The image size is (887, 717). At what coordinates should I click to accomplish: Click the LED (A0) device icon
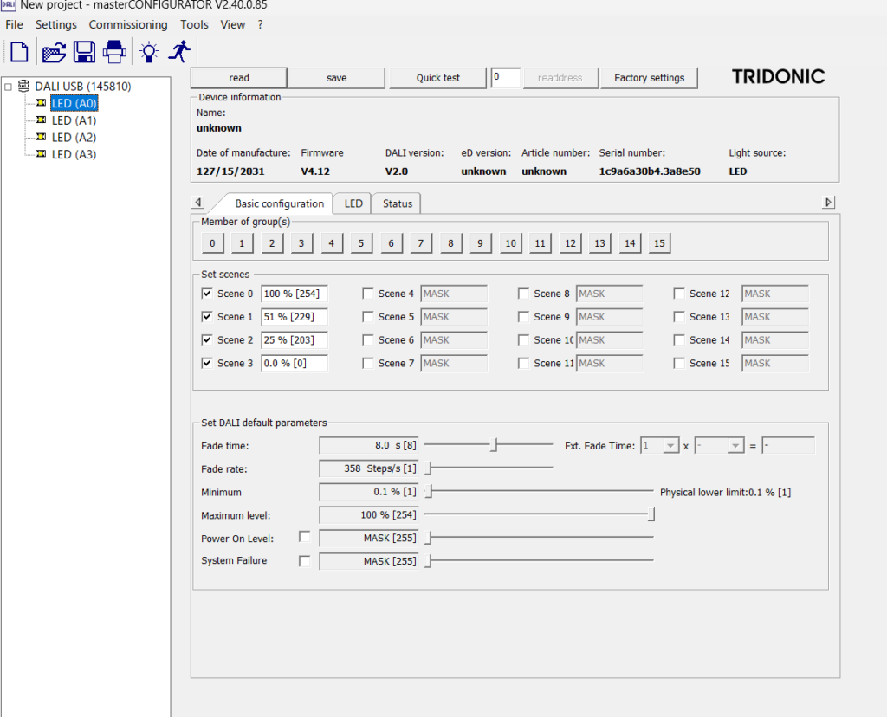click(x=41, y=103)
